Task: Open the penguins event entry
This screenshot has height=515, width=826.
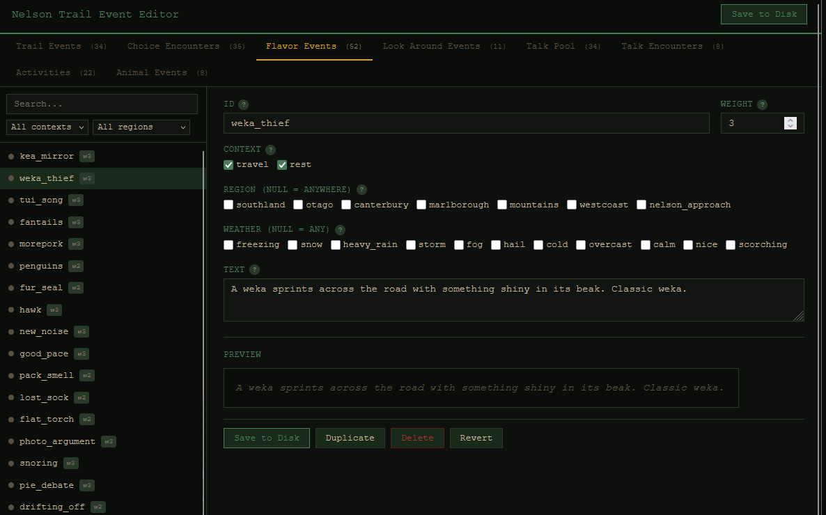Action: point(101,266)
